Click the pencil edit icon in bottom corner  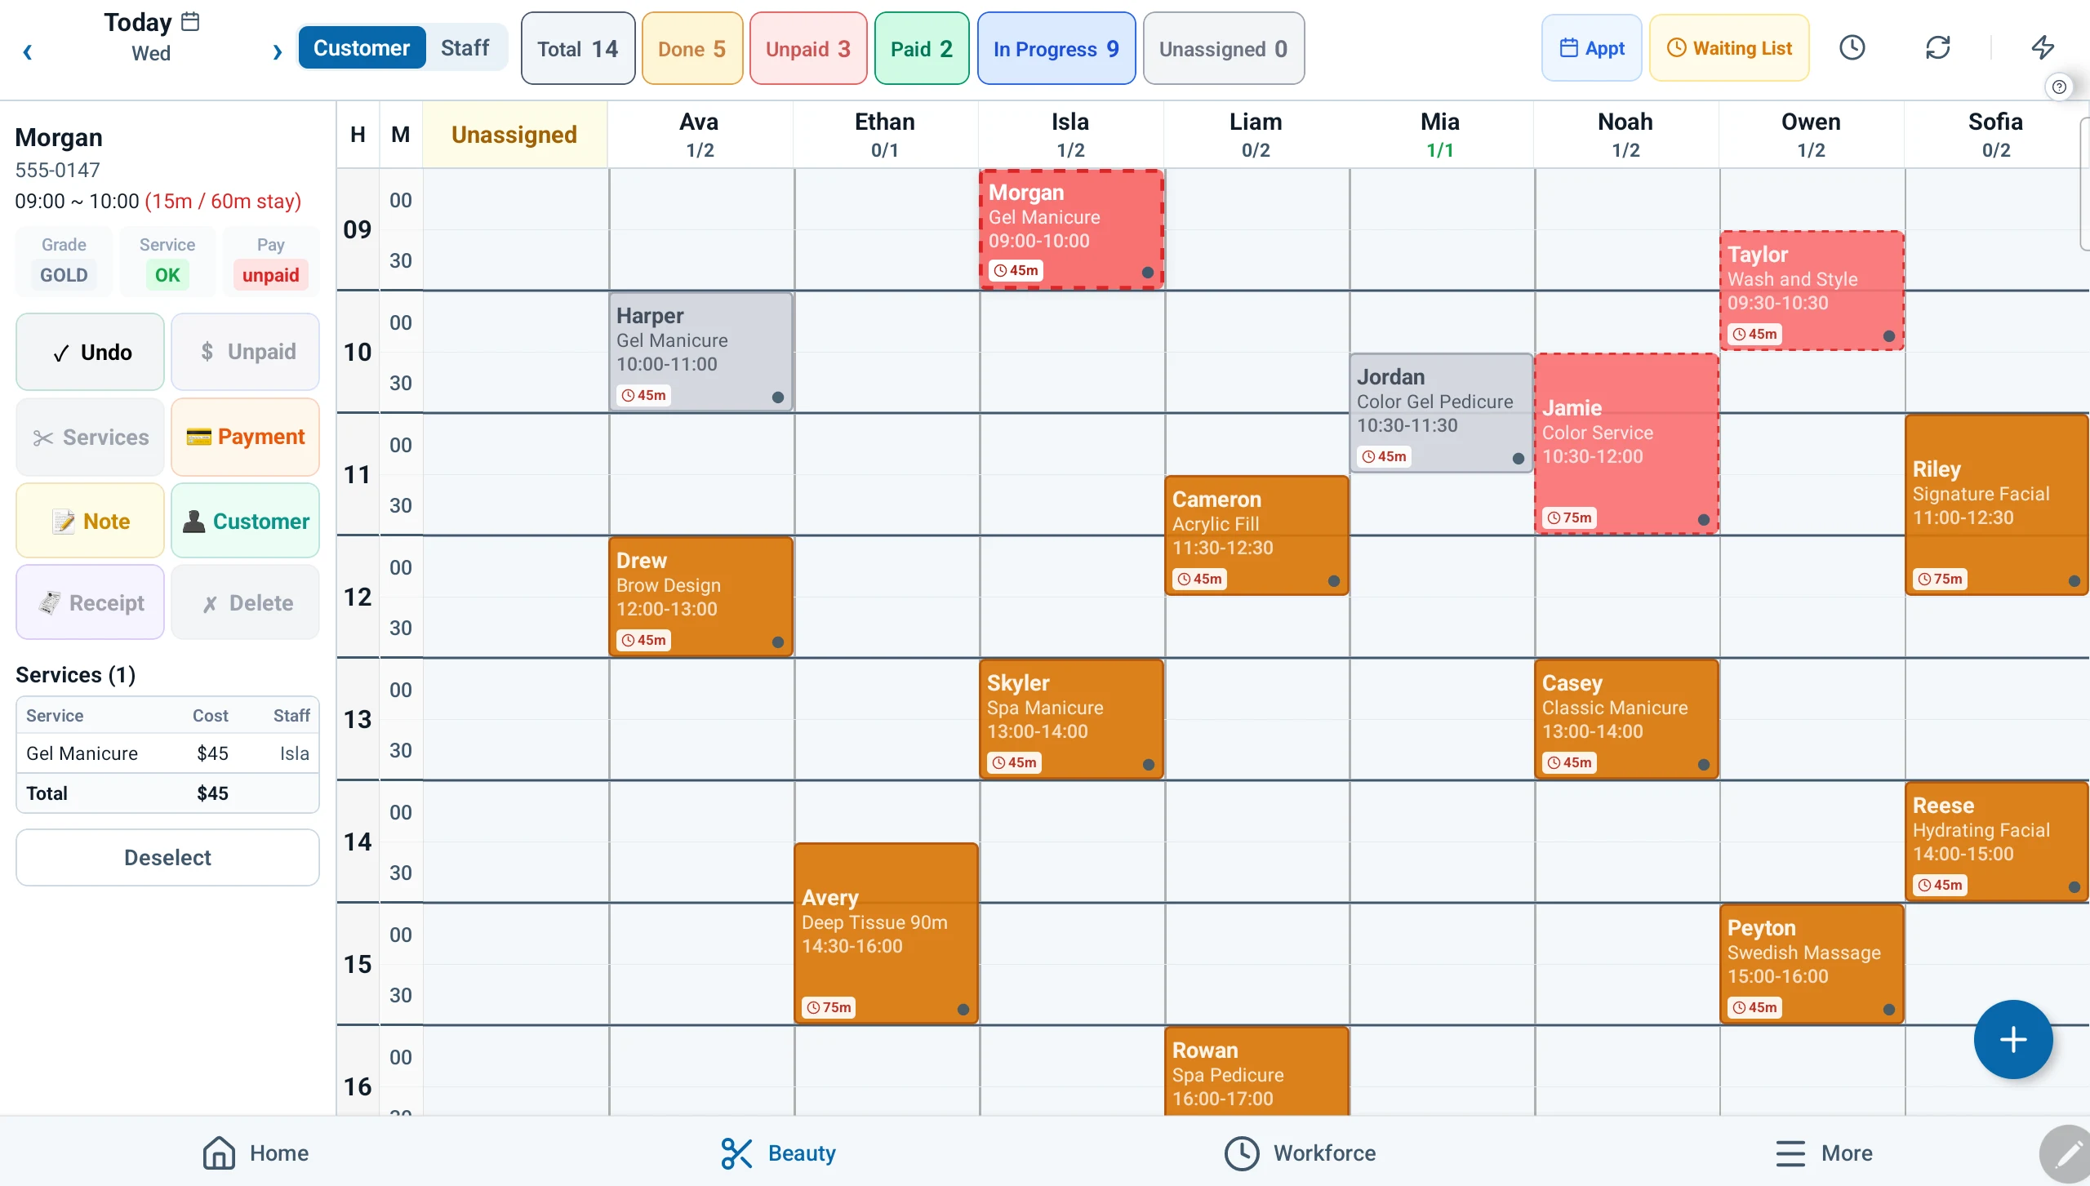point(2069,1154)
